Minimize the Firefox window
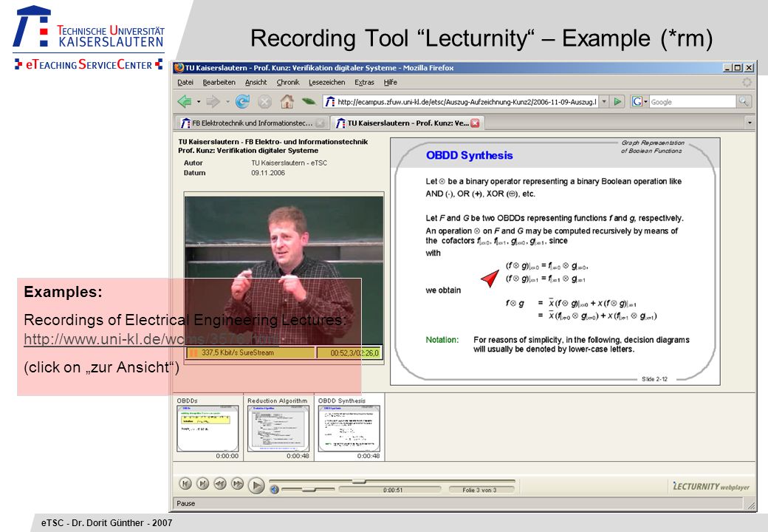This screenshot has height=532, width=768. (727, 67)
